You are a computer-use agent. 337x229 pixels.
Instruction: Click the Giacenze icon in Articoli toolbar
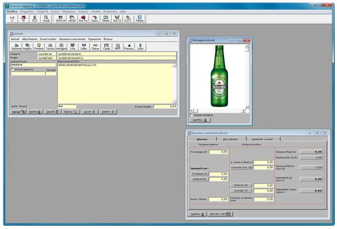16,47
